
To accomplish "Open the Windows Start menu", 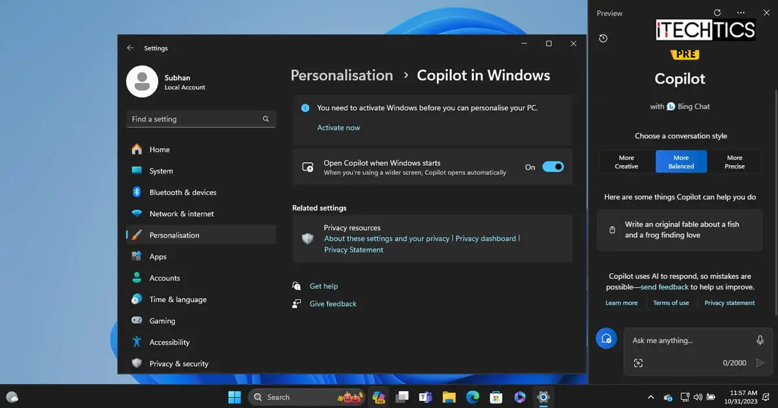I will point(234,397).
